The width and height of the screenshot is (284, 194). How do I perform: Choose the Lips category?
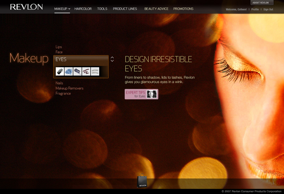point(59,47)
